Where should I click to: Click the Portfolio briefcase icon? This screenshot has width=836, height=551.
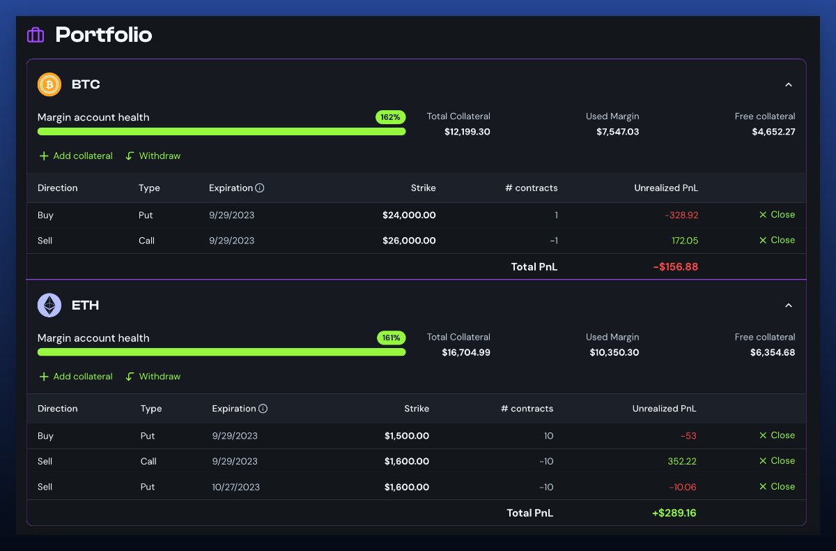click(x=35, y=34)
